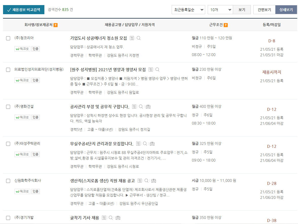Click the 등록/마감일 column header
The height and width of the screenshot is (224, 298).
pyautogui.click(x=272, y=25)
